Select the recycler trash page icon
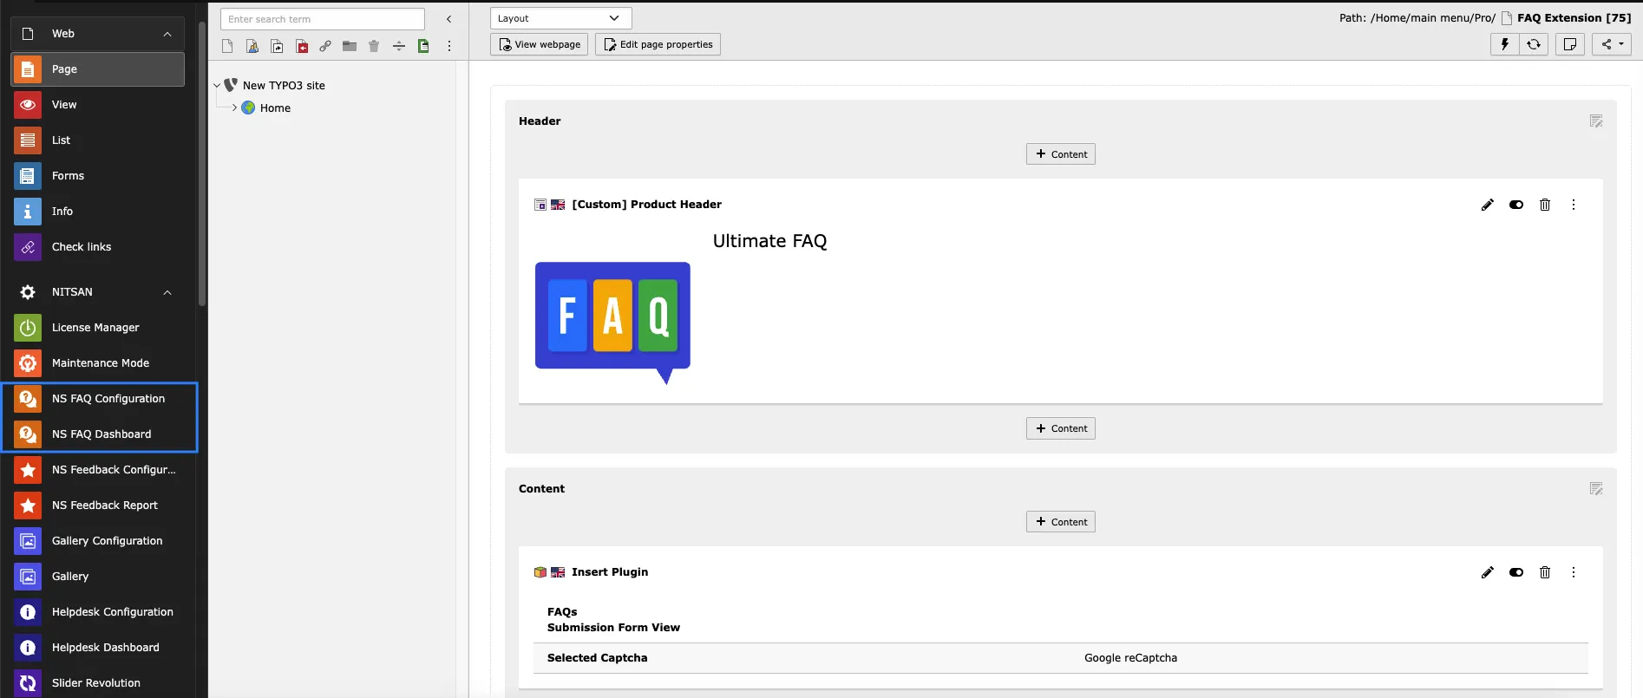The height and width of the screenshot is (698, 1643). pos(374,46)
